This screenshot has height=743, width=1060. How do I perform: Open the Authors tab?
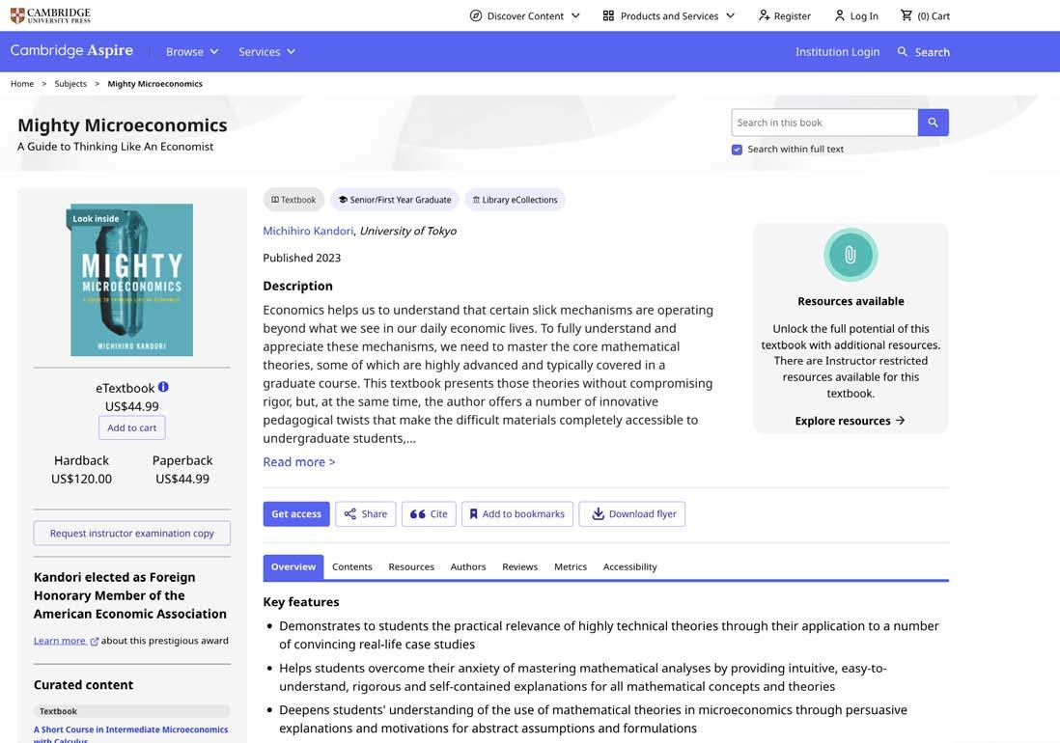coord(468,566)
